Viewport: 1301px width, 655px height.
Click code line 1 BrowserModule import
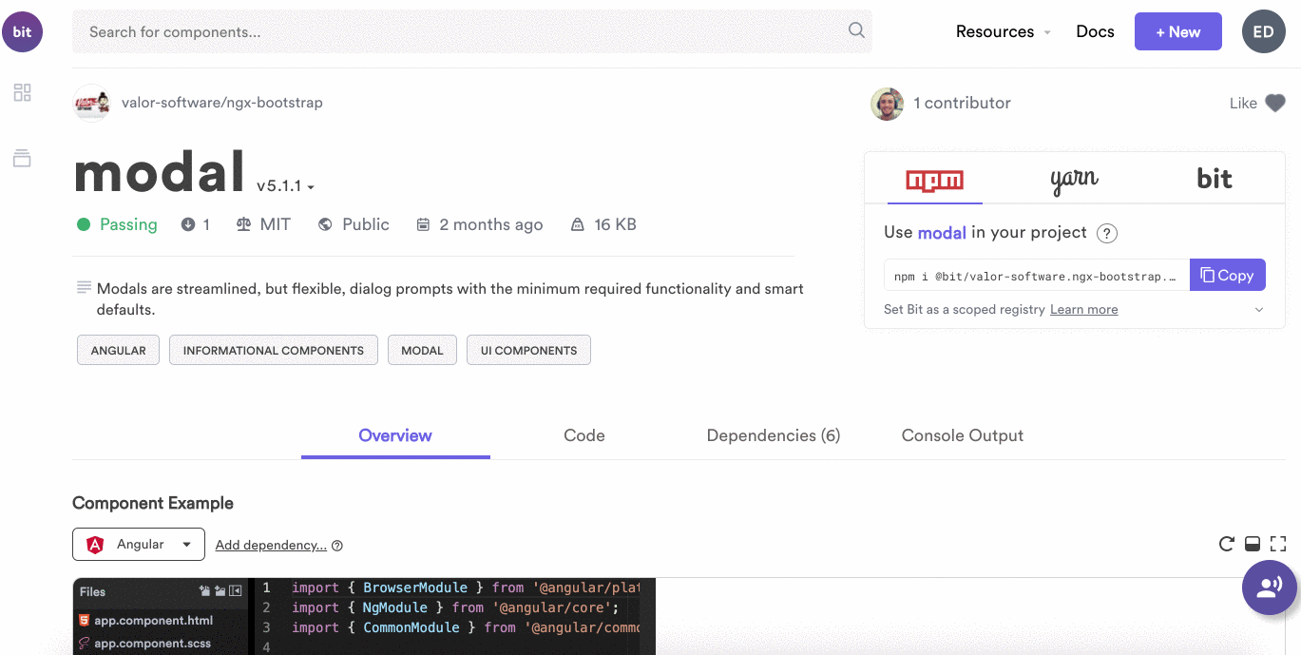coord(466,588)
